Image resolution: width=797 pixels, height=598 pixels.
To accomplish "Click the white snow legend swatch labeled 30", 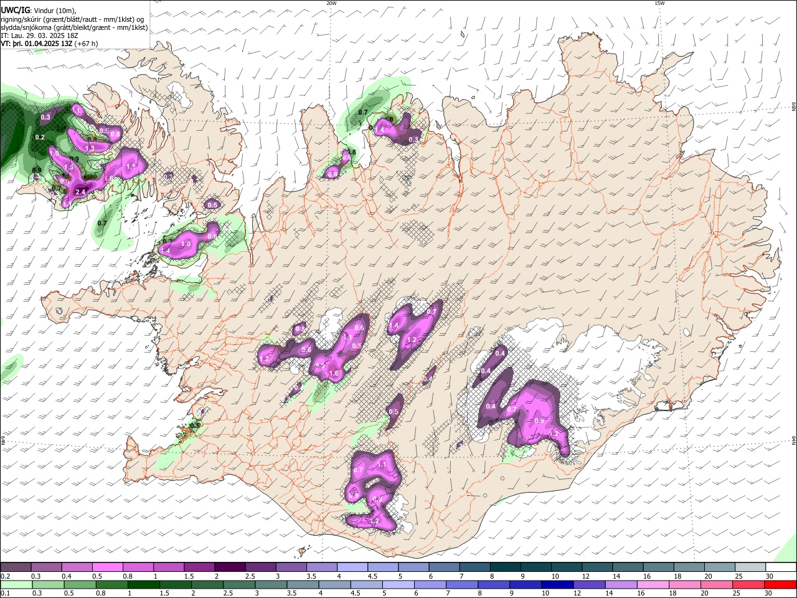I will (x=780, y=567).
